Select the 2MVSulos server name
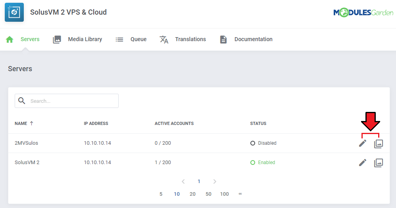Image resolution: width=396 pixels, height=208 pixels. 26,143
